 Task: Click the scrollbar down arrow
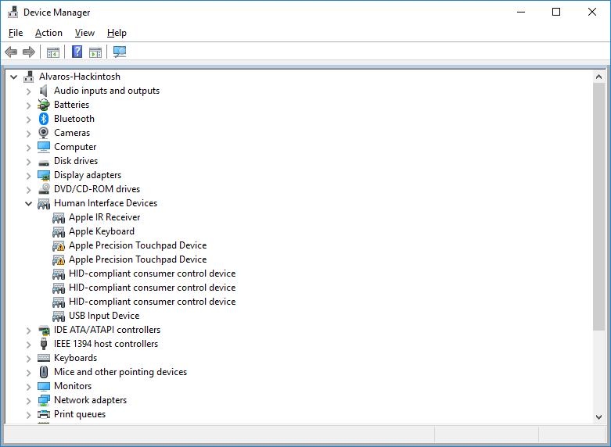click(x=599, y=417)
